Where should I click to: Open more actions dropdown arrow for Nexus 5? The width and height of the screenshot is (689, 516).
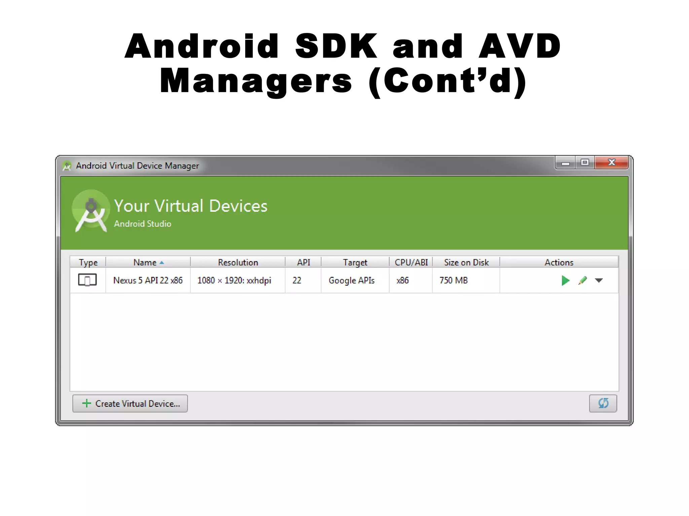tap(599, 281)
